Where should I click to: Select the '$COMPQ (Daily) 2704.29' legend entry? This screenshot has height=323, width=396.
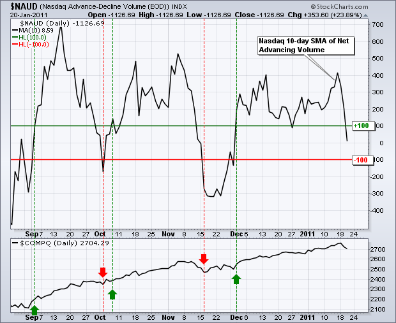pyautogui.click(x=61, y=243)
